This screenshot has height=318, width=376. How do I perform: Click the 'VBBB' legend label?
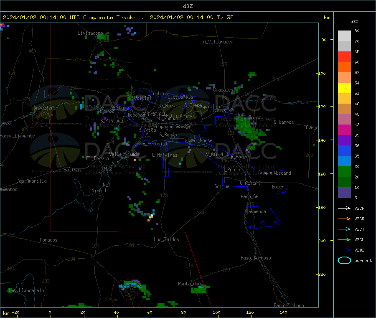pos(359,250)
